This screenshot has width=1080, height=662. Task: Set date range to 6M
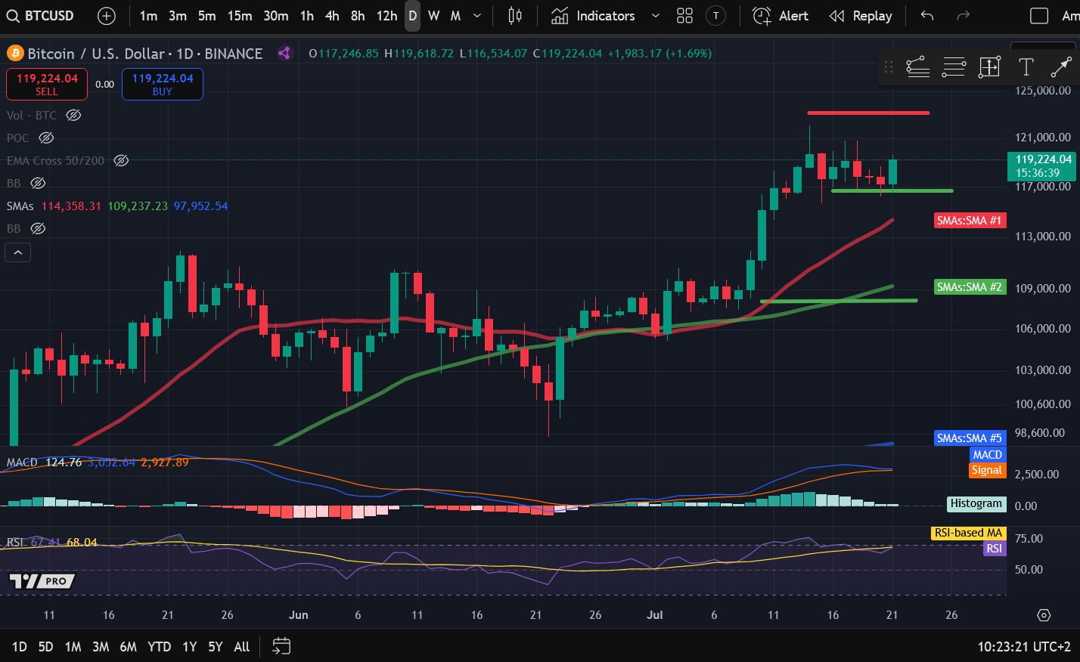click(129, 647)
